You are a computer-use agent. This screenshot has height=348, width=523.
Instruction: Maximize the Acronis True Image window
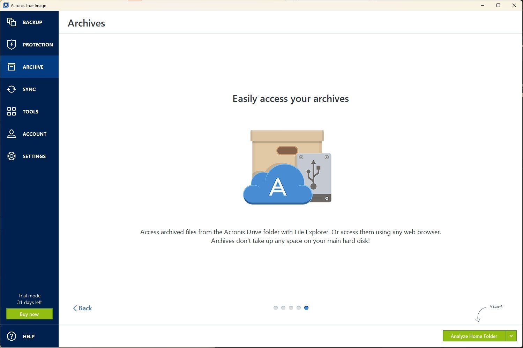[498, 5]
